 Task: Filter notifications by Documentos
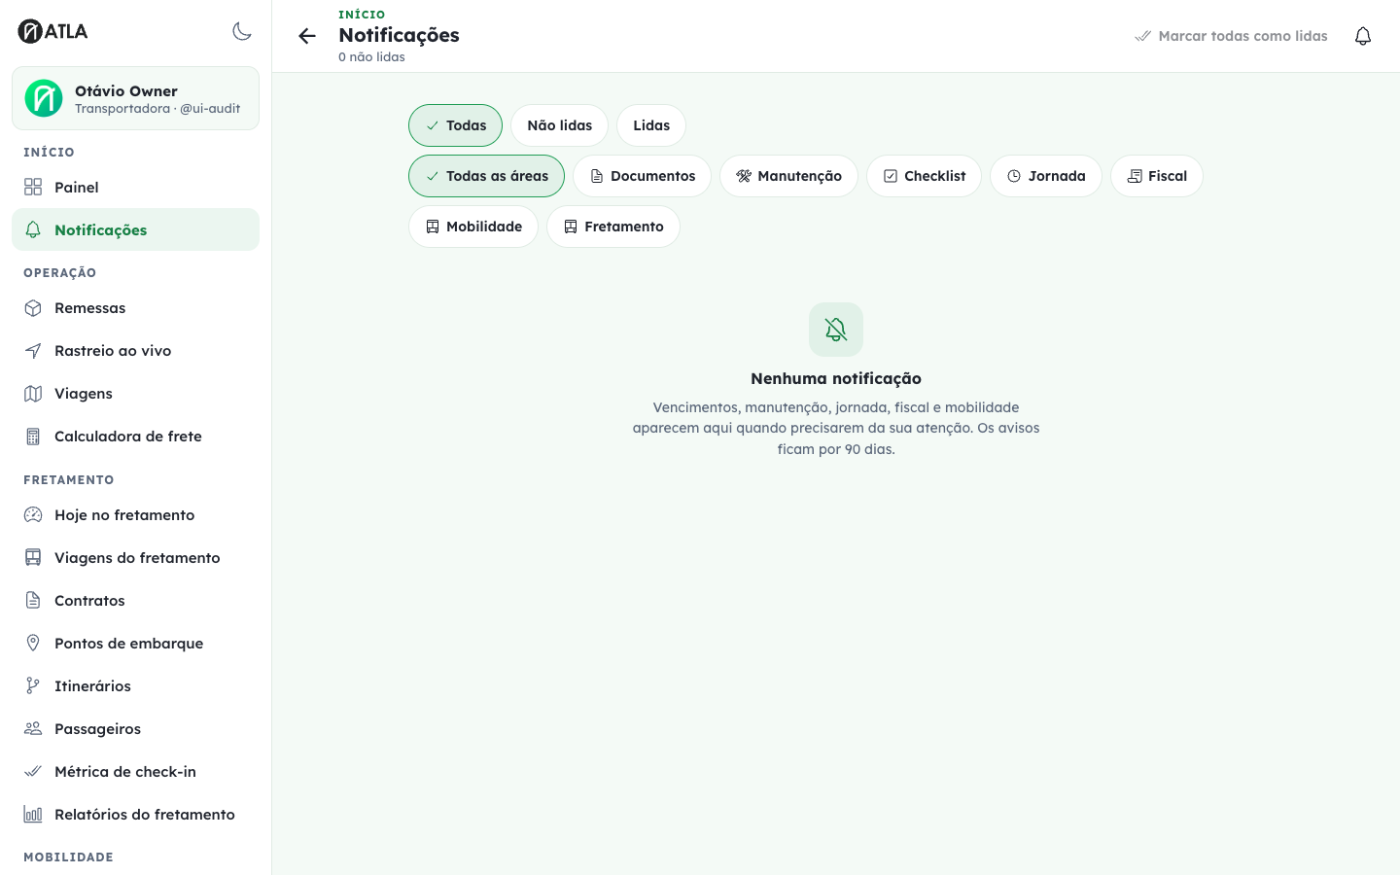click(x=642, y=176)
